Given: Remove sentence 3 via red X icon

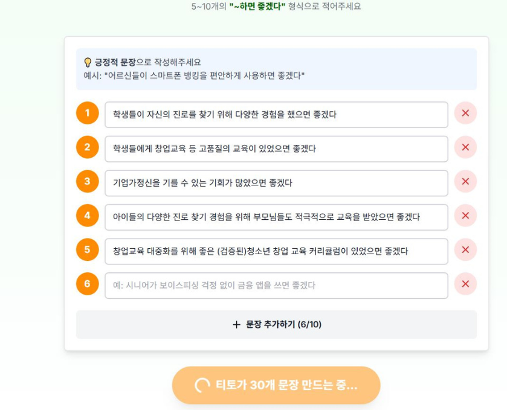Looking at the screenshot, I should click(465, 182).
